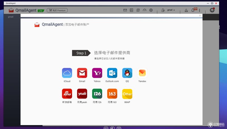
Task: Choose the Gmail provider icon
Action: point(82,73)
